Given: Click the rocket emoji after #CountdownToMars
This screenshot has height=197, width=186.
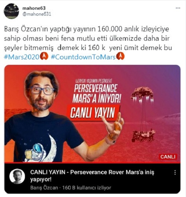Looking at the screenshot, I should (120, 56).
